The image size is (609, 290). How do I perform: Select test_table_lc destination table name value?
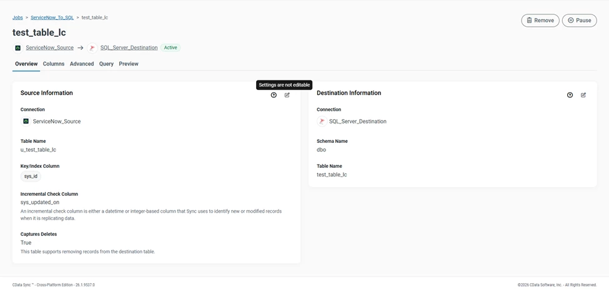332,175
